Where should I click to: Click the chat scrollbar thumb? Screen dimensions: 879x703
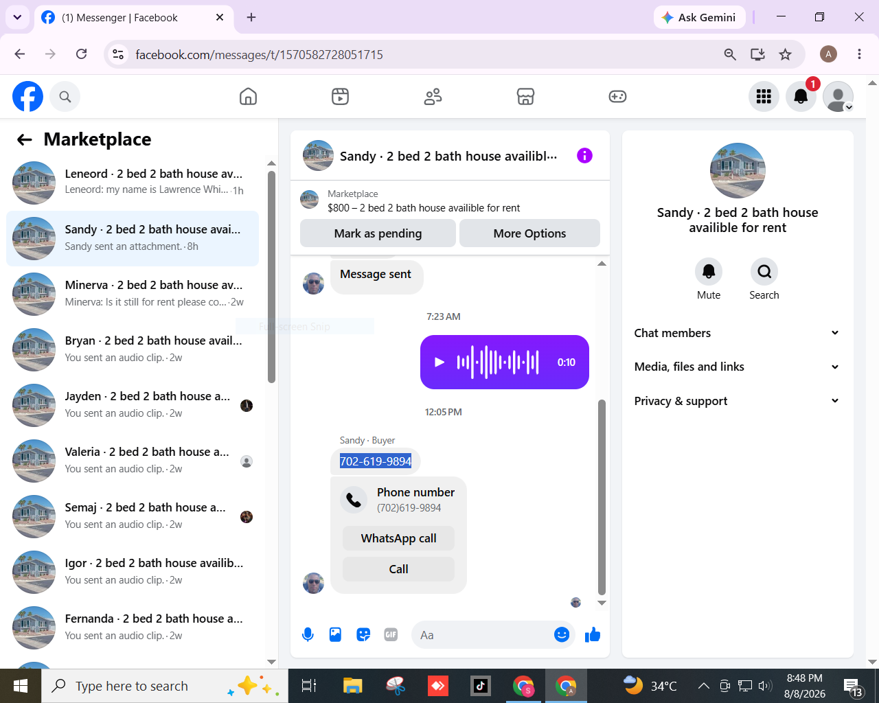point(602,497)
